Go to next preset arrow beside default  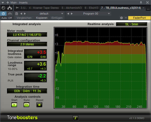pyautogui.click(x=25, y=14)
